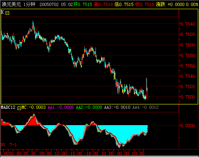Click the 0.7520 price axis label
Viewport: 199px width, 157px height.
(188, 86)
